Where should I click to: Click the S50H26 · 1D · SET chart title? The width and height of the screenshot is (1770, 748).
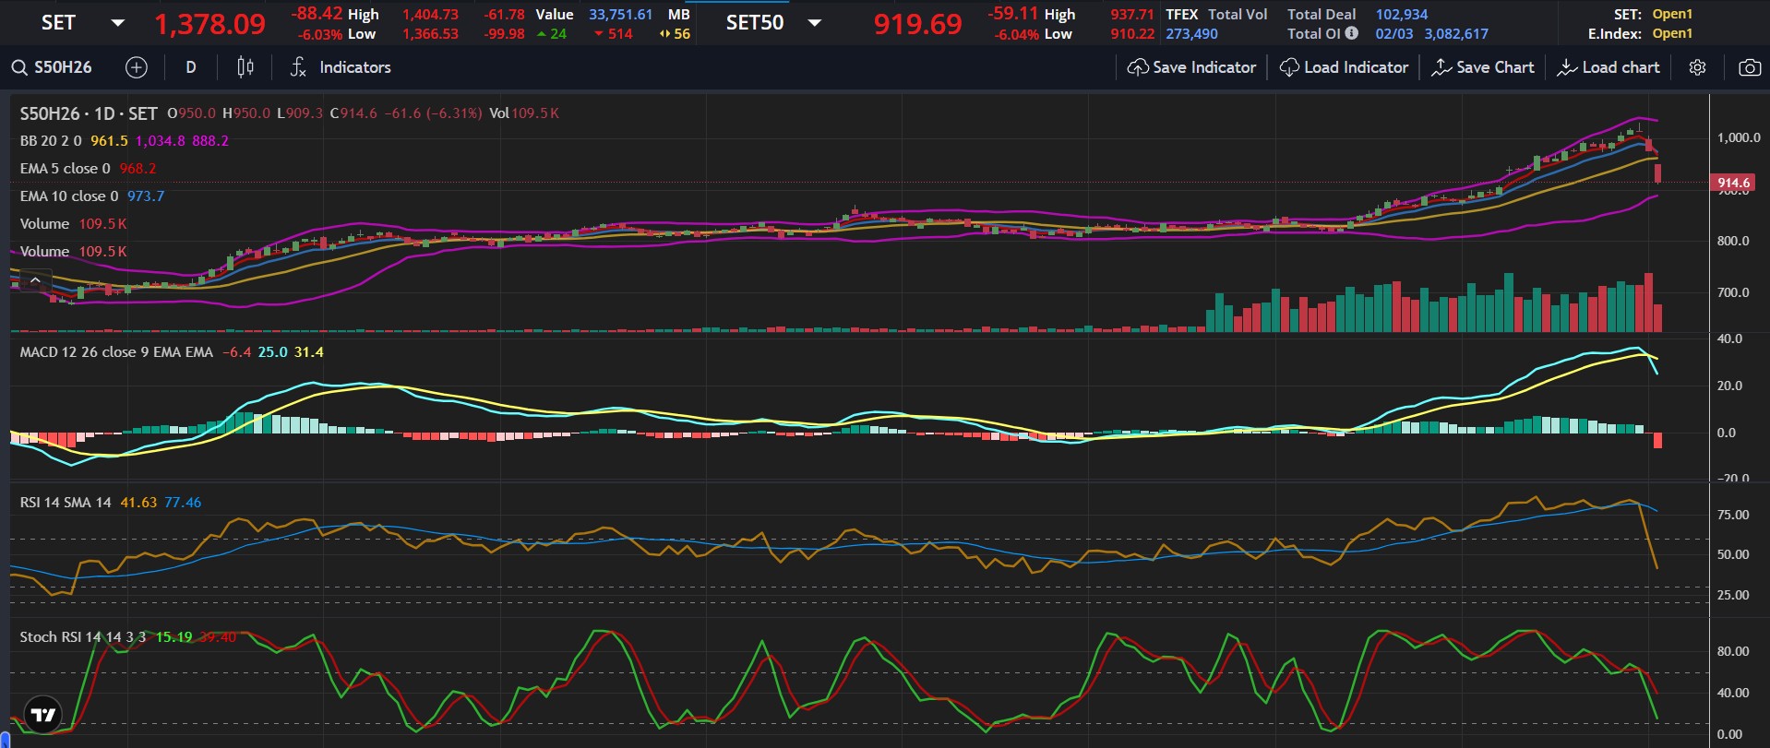pos(89,113)
